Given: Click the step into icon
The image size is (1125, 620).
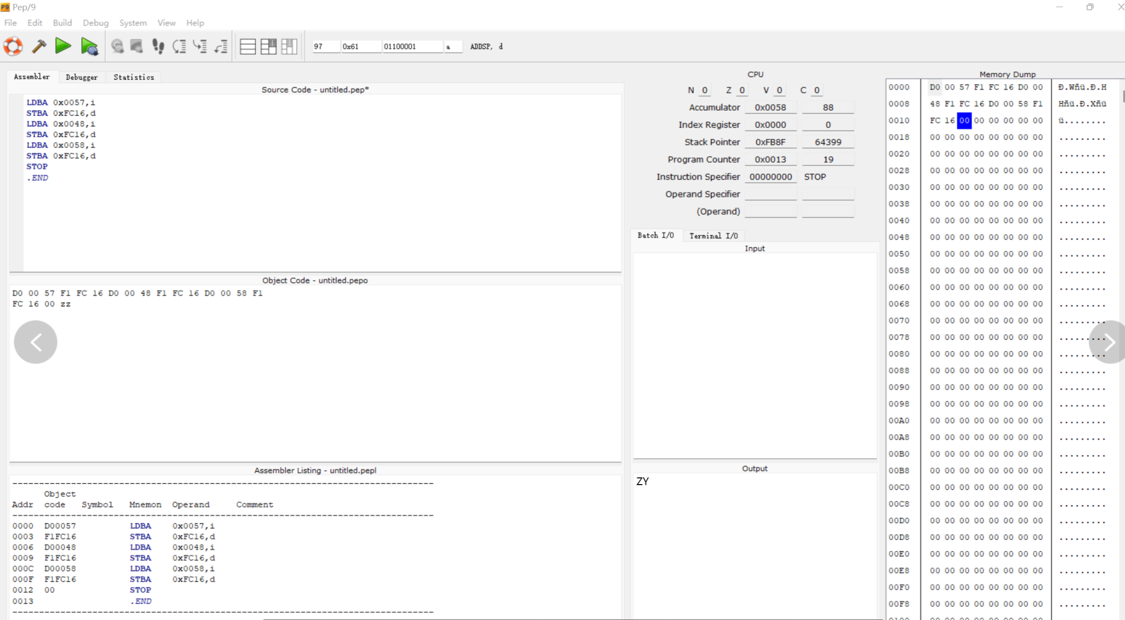Looking at the screenshot, I should tap(200, 46).
